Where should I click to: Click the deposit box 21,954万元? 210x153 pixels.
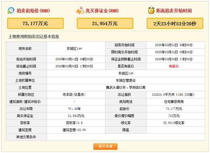[105, 23]
